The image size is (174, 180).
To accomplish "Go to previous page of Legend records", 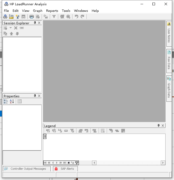I will pyautogui.click(x=49, y=163).
